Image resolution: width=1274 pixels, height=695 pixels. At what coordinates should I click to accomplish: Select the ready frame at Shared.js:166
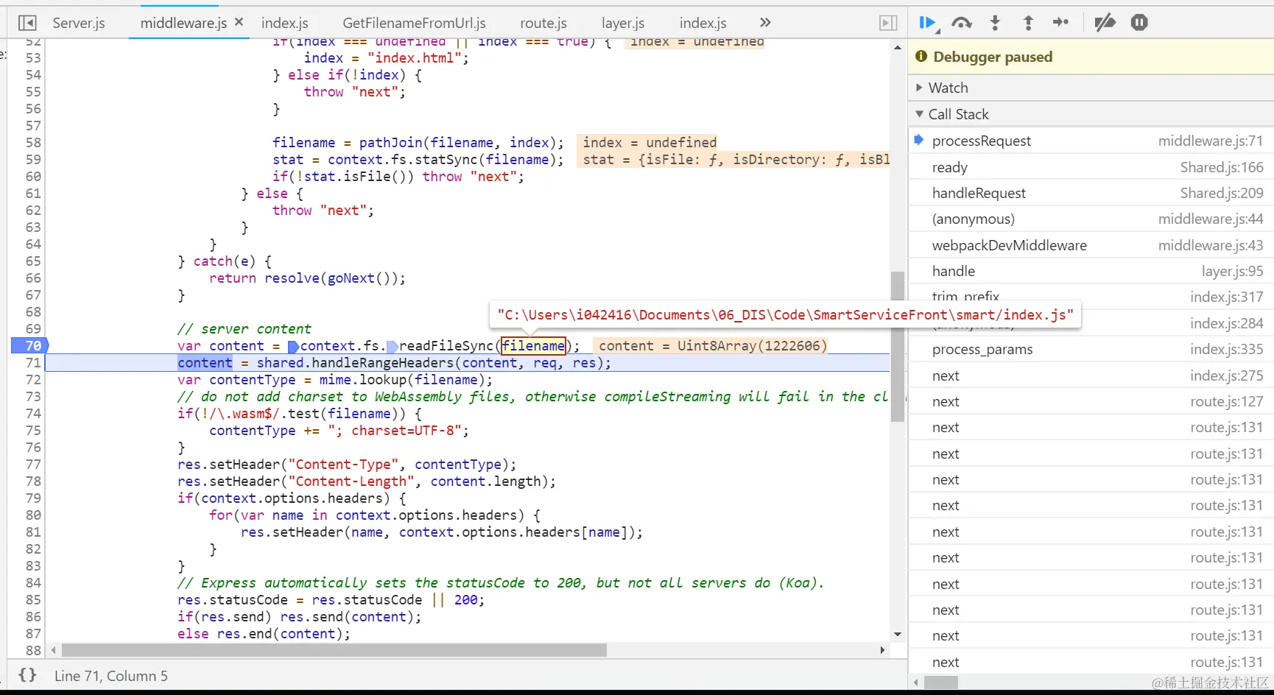(1091, 167)
